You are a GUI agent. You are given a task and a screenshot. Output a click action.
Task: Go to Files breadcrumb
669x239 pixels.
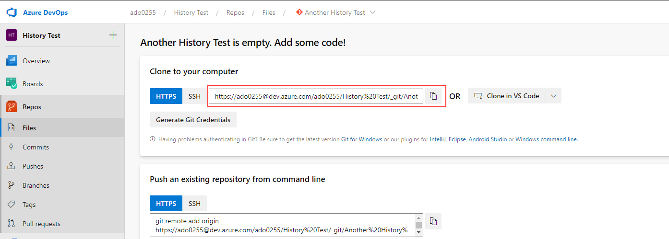[x=269, y=12]
